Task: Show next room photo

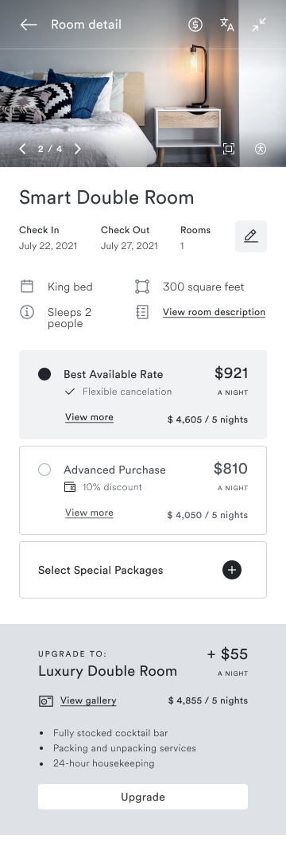Action: tap(78, 149)
